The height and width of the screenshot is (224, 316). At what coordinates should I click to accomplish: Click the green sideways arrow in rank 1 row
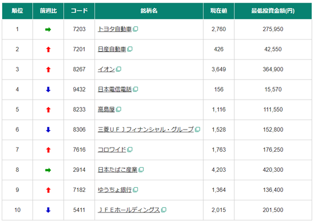tap(48, 30)
